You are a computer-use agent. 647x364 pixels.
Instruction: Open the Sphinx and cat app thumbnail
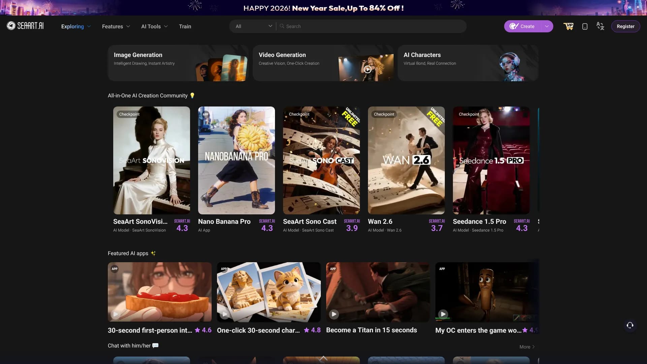click(269, 292)
